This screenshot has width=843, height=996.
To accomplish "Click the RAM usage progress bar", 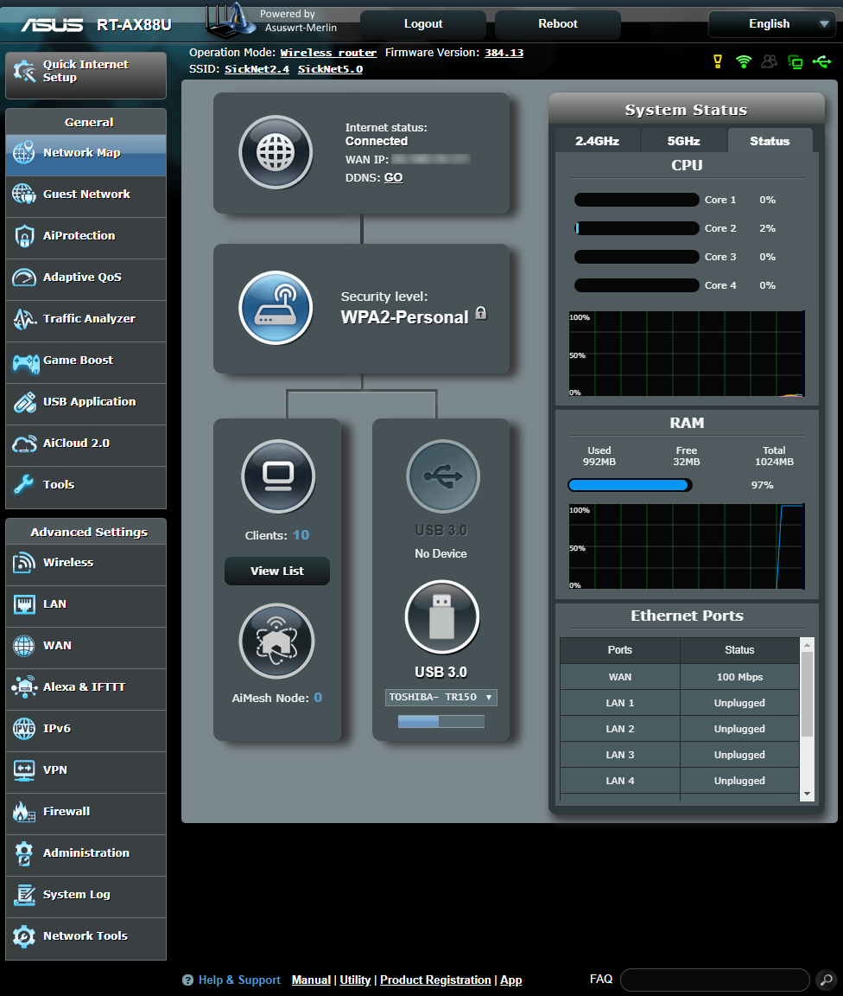I will pos(631,485).
